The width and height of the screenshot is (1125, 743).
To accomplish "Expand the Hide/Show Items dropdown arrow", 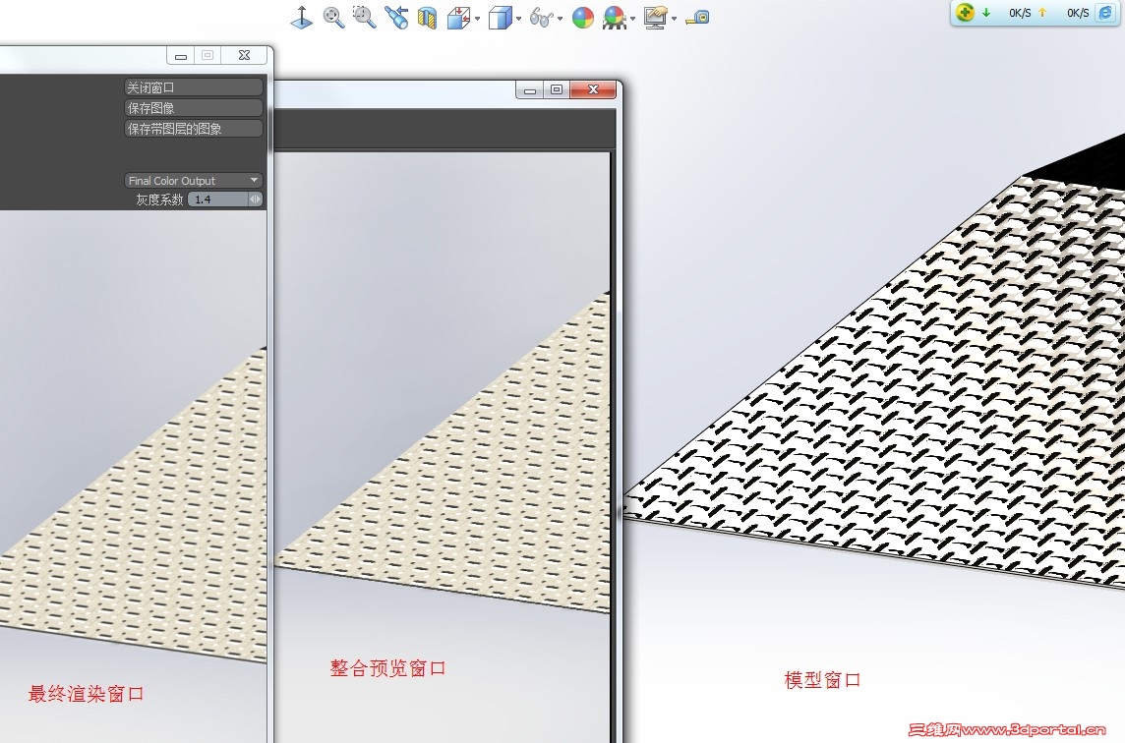I will coord(561,19).
